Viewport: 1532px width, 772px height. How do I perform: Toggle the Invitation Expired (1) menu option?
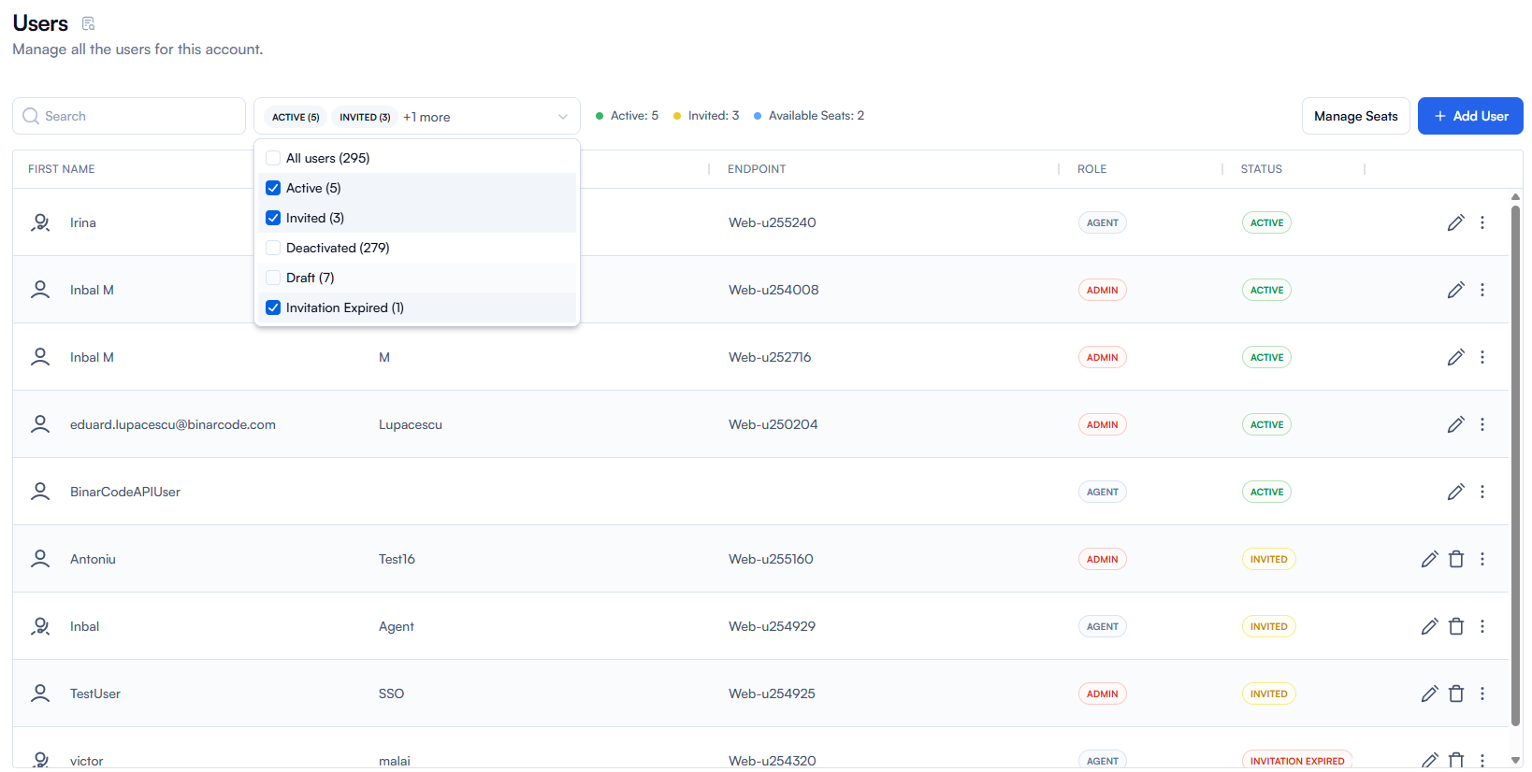click(x=273, y=307)
